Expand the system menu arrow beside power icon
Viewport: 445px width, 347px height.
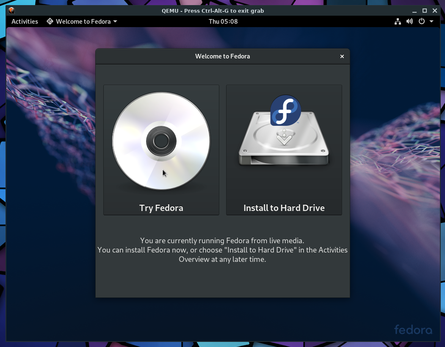[431, 22]
